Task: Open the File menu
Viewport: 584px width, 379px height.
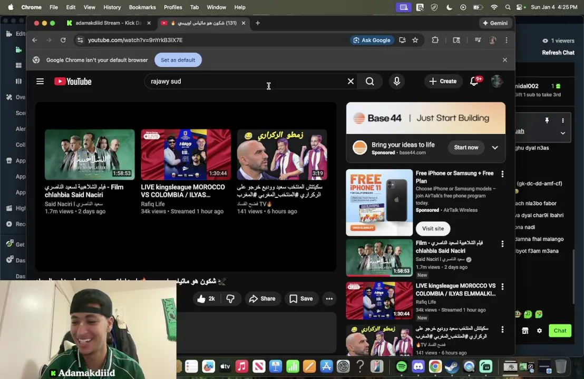Action: [54, 7]
